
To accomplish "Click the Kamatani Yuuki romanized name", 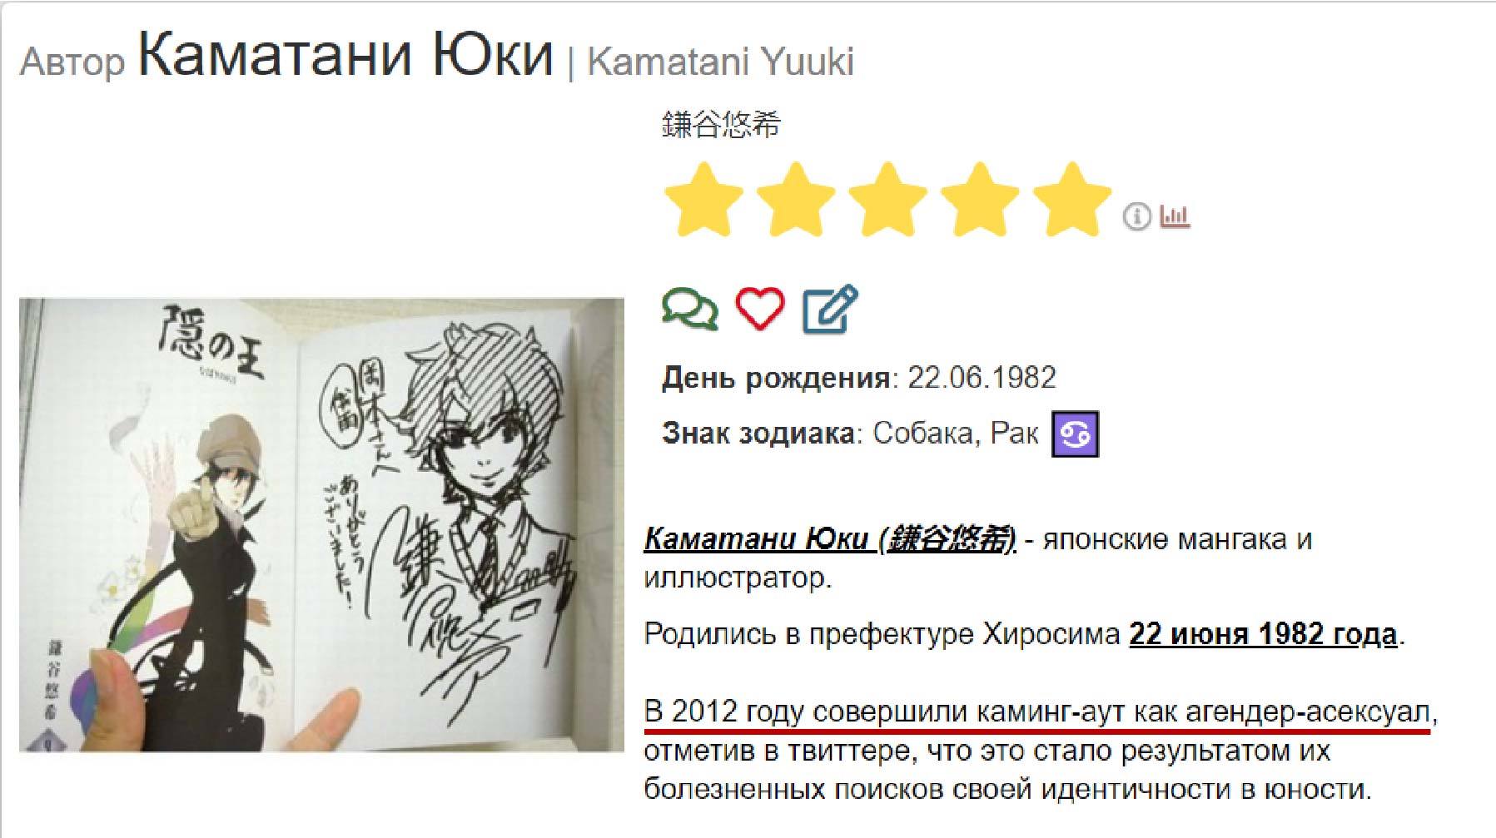I will point(721,62).
